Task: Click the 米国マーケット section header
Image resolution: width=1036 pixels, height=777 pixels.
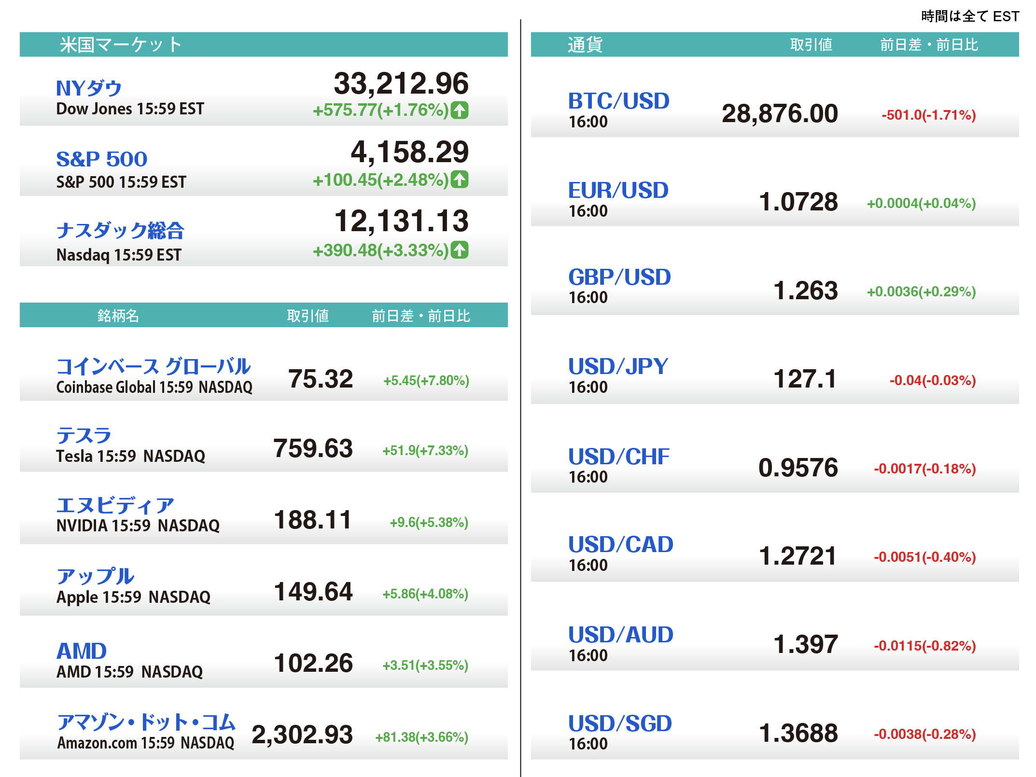Action: point(121,44)
